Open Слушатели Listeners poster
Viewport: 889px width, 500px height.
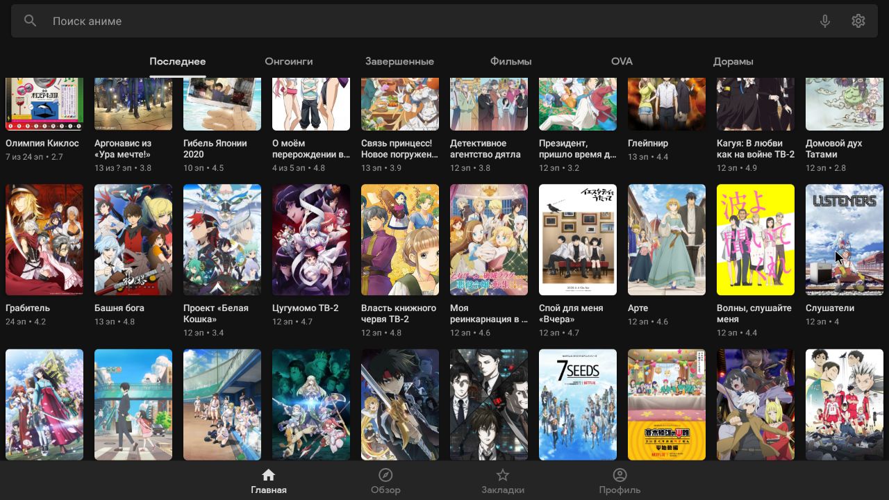coord(845,240)
